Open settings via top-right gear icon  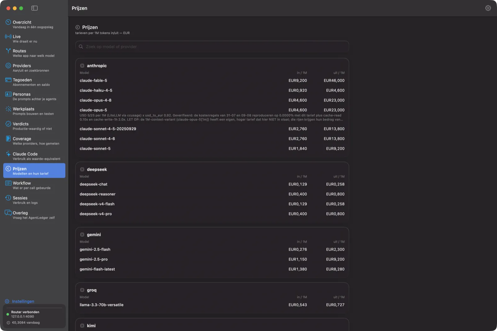[488, 8]
